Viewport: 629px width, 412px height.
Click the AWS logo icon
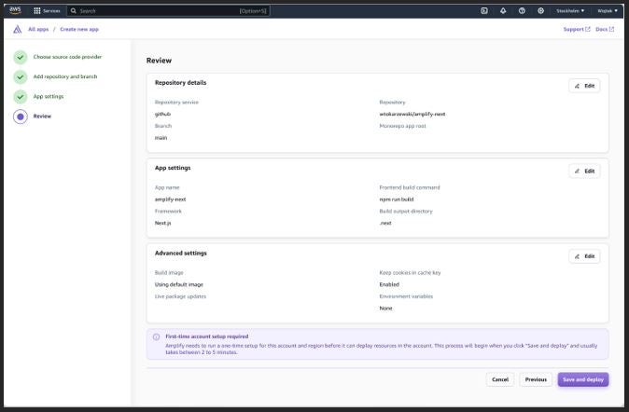15,10
